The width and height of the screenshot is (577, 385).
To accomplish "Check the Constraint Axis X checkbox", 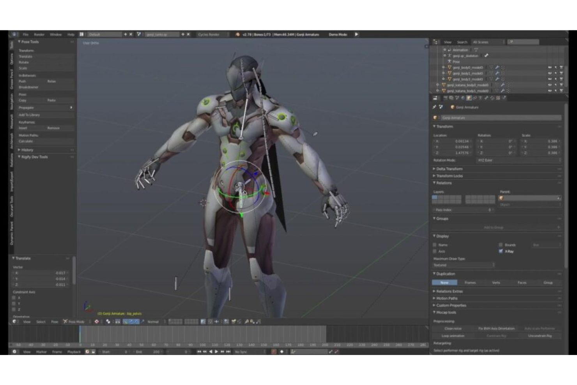I will [14, 298].
